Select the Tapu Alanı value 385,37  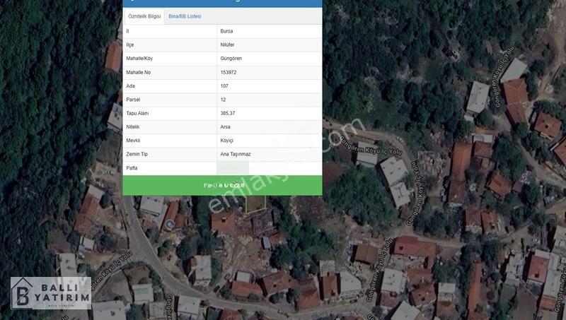click(x=227, y=114)
